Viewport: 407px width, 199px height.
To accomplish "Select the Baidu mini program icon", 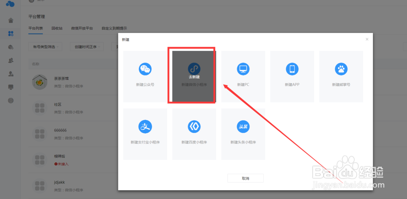I will (x=194, y=127).
